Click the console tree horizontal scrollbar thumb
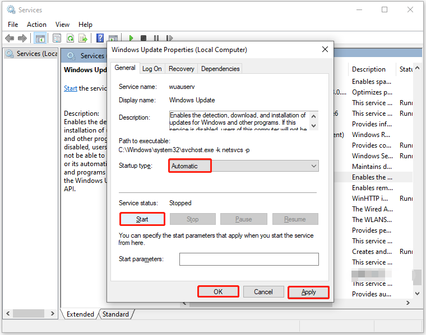Screen dimensions: 426x335 point(29,314)
